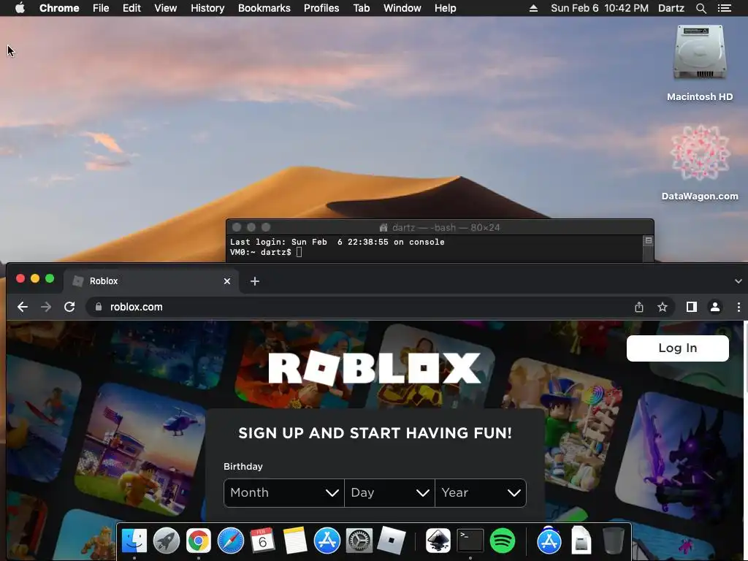Screen dimensions: 748x561
Task: Open System Preferences gear in dock
Action: click(359, 541)
